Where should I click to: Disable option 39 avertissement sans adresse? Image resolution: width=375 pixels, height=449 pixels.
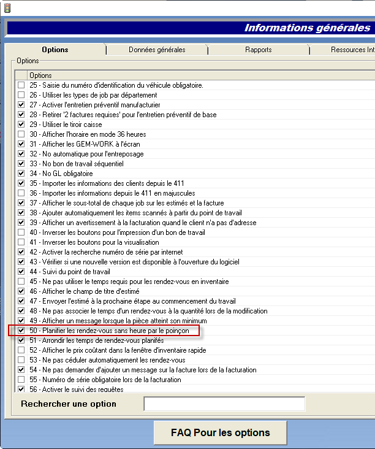(21, 223)
